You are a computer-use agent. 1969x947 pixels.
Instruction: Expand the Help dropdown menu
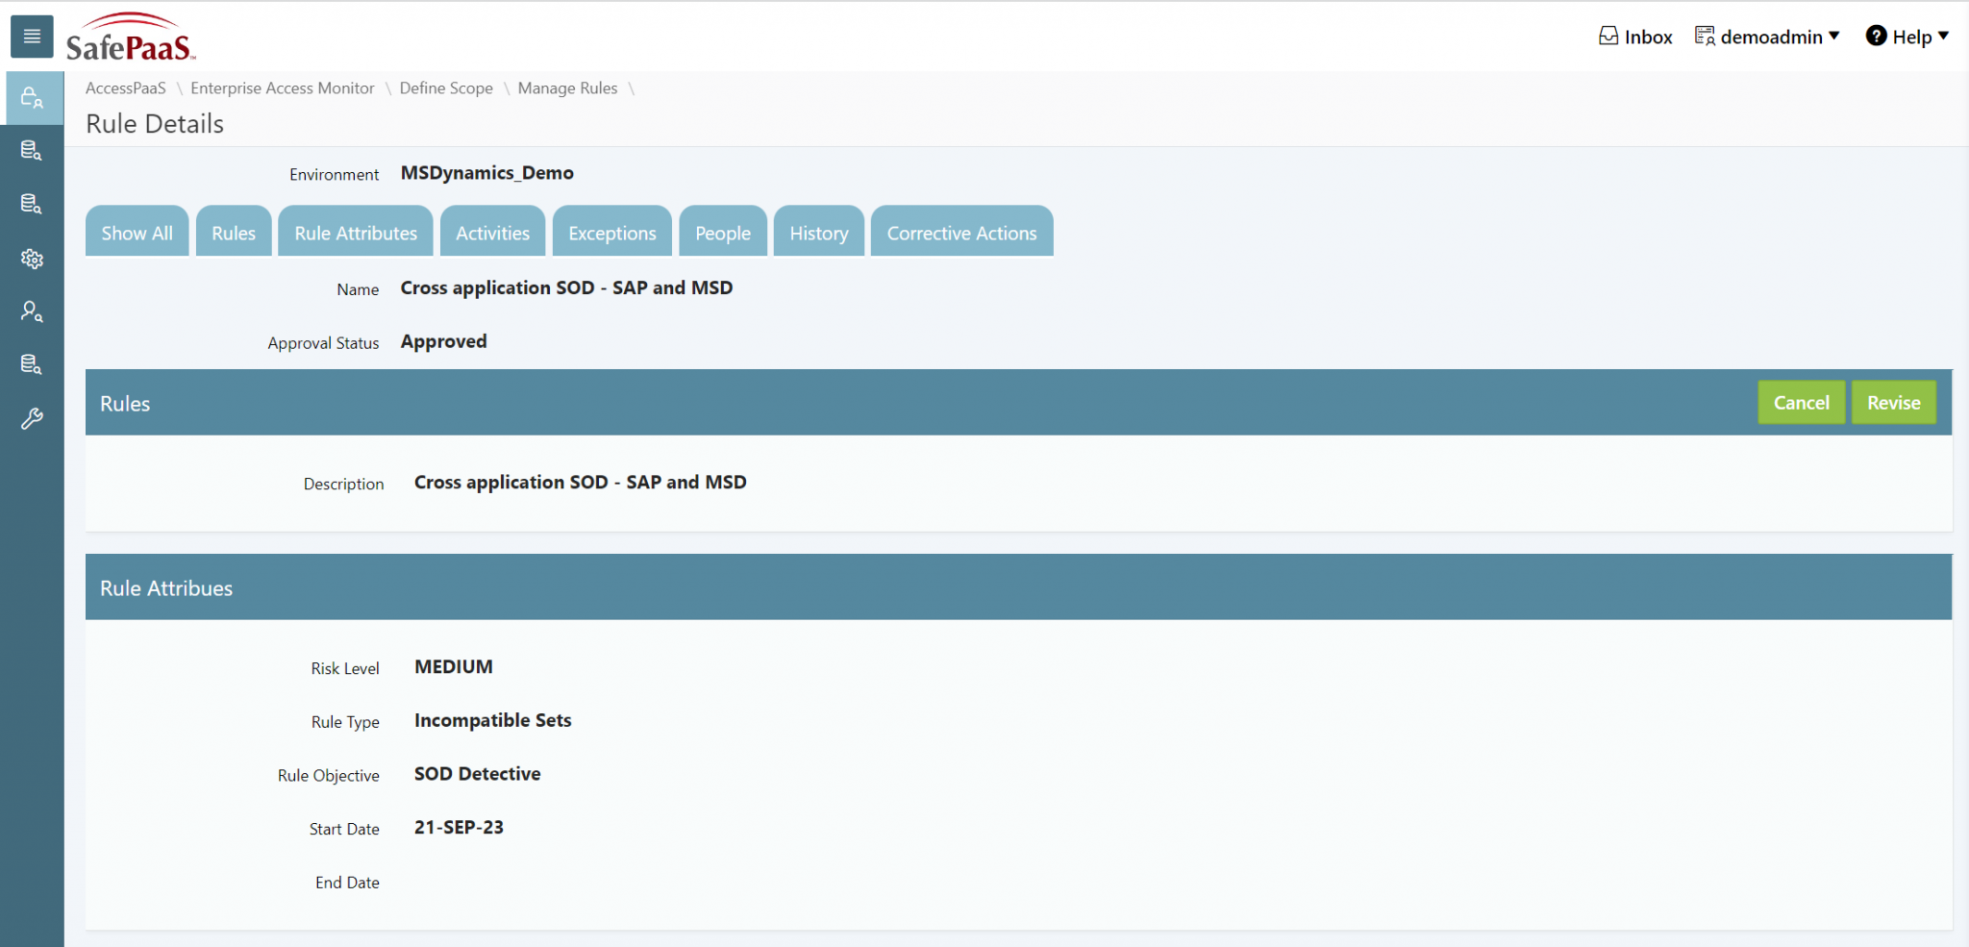pos(1907,37)
